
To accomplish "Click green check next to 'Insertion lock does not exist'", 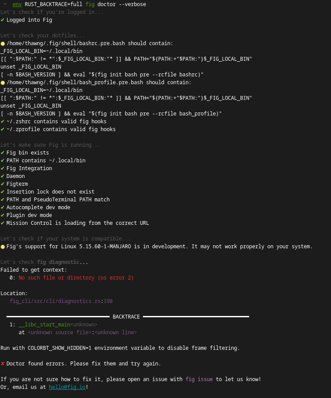I will (3, 192).
